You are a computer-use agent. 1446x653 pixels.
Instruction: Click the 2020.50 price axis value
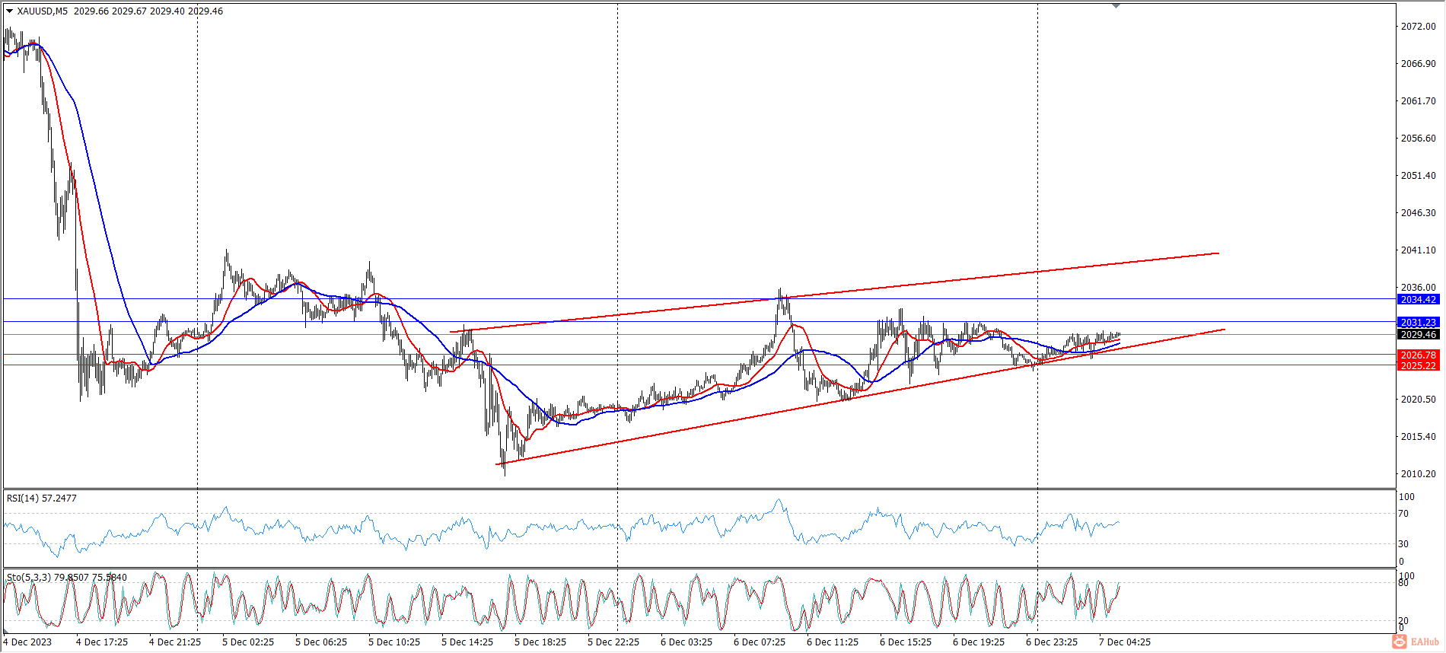pyautogui.click(x=1419, y=400)
